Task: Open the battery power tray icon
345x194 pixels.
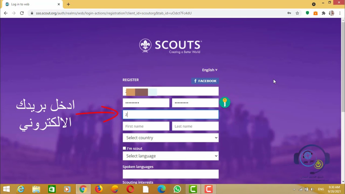Action: (306, 189)
